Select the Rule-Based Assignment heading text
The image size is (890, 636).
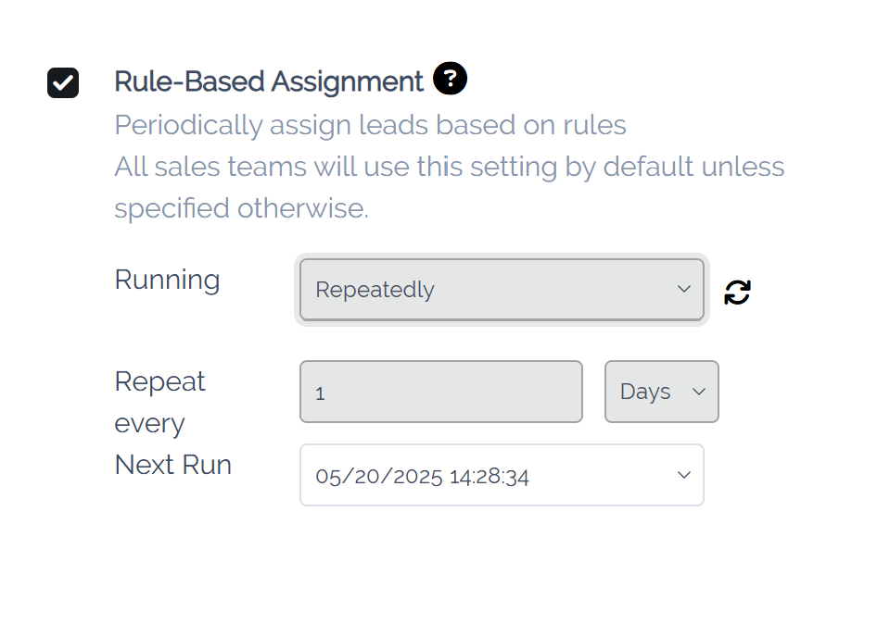coord(266,81)
